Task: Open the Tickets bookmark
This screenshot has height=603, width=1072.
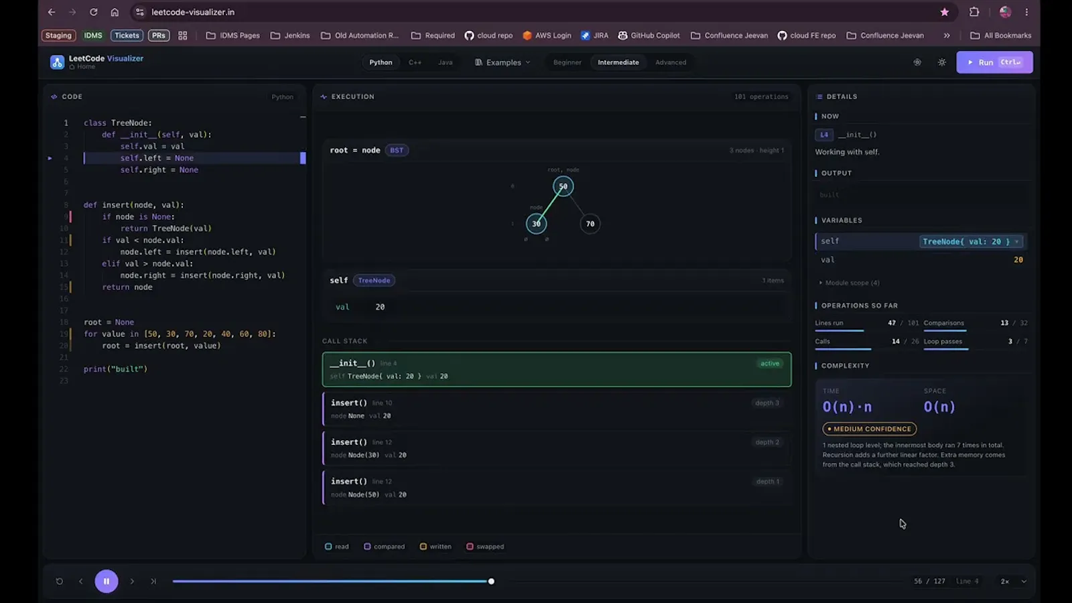Action: (x=127, y=36)
